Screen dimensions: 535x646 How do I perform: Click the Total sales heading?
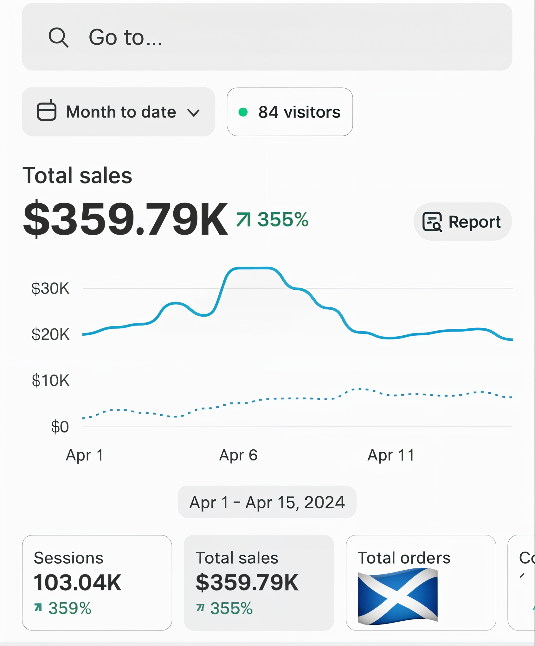tap(77, 175)
